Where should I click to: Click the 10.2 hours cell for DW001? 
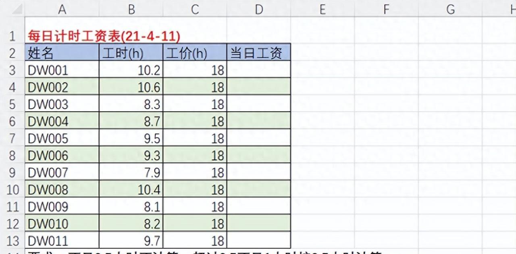pos(131,69)
